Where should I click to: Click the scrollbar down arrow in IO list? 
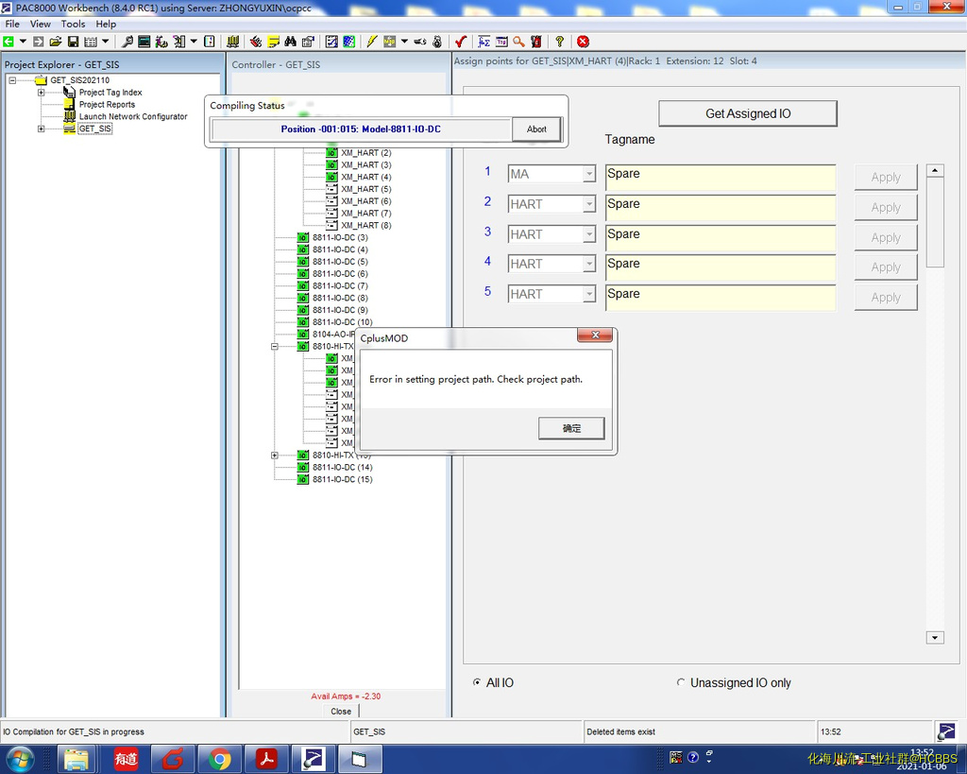point(935,638)
